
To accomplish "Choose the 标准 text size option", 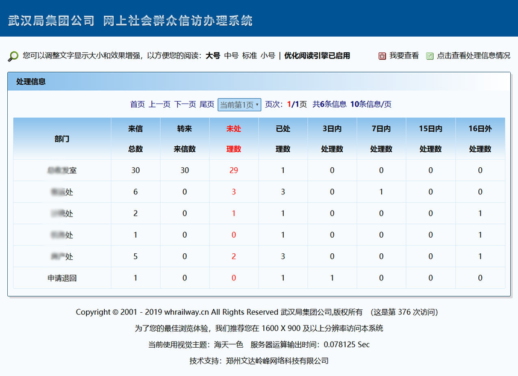I will pos(249,55).
